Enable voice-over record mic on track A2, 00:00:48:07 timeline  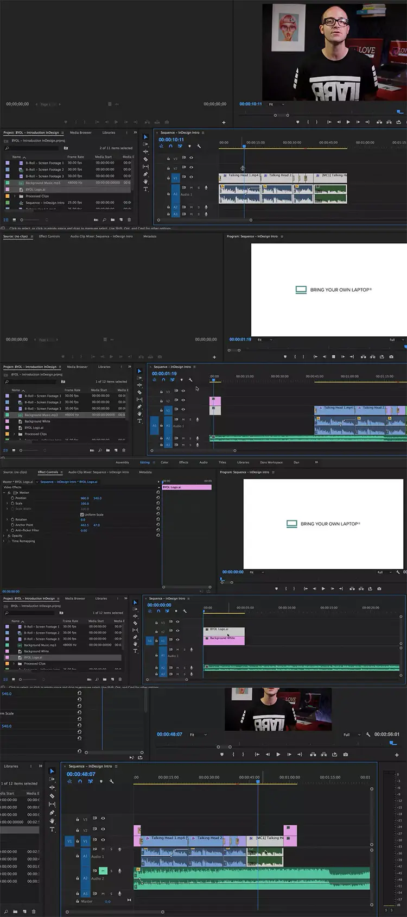point(120,871)
